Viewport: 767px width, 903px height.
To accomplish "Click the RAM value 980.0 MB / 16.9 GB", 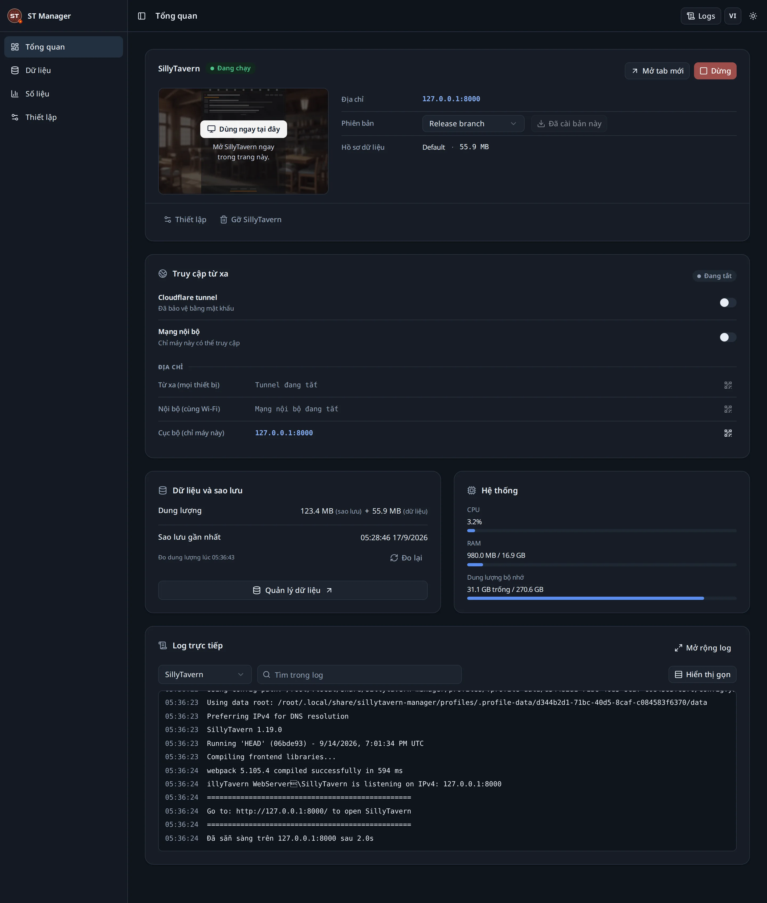I will [496, 555].
